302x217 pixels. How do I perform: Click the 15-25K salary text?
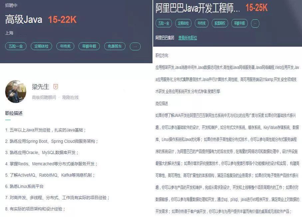click(256, 8)
